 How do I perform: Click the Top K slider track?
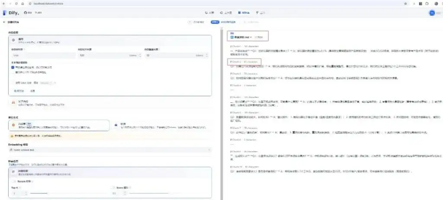[x=68, y=194]
